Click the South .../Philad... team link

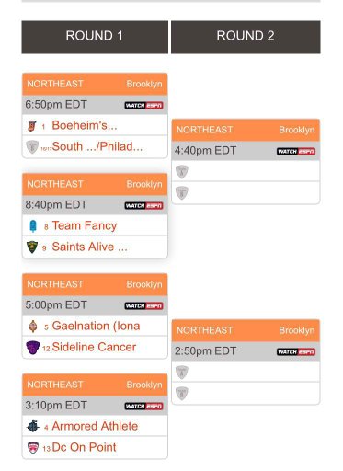coord(97,146)
